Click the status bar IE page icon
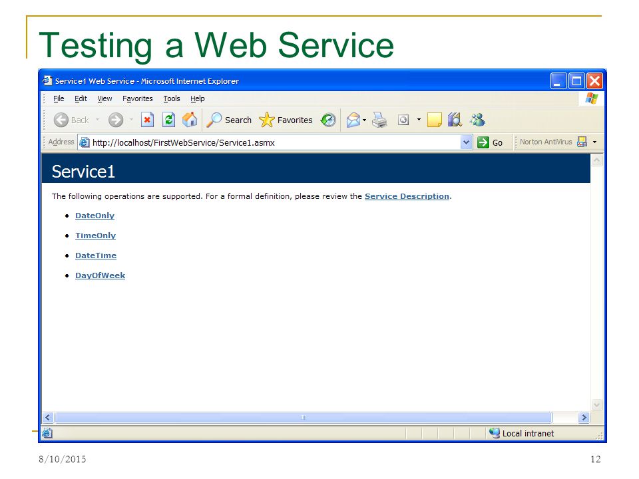Viewport: 639px width, 479px height. [x=47, y=433]
